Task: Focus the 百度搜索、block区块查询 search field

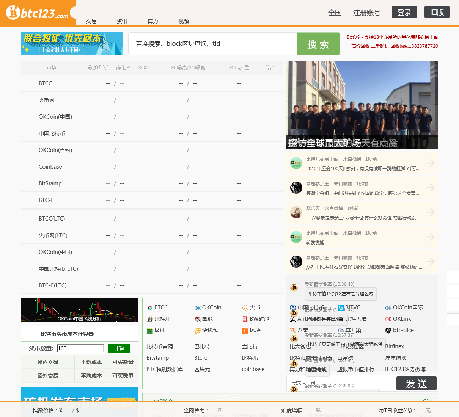Action: [x=212, y=44]
